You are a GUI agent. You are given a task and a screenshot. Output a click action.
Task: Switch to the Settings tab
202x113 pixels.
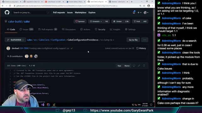tap(130, 29)
